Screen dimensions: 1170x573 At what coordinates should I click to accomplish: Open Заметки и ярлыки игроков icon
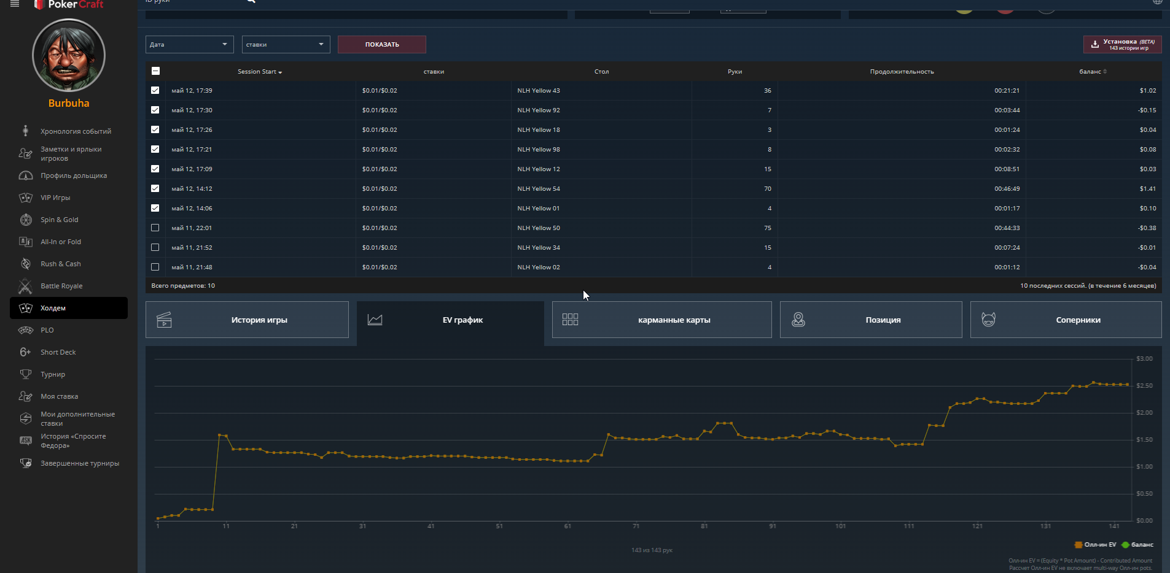[x=25, y=153]
